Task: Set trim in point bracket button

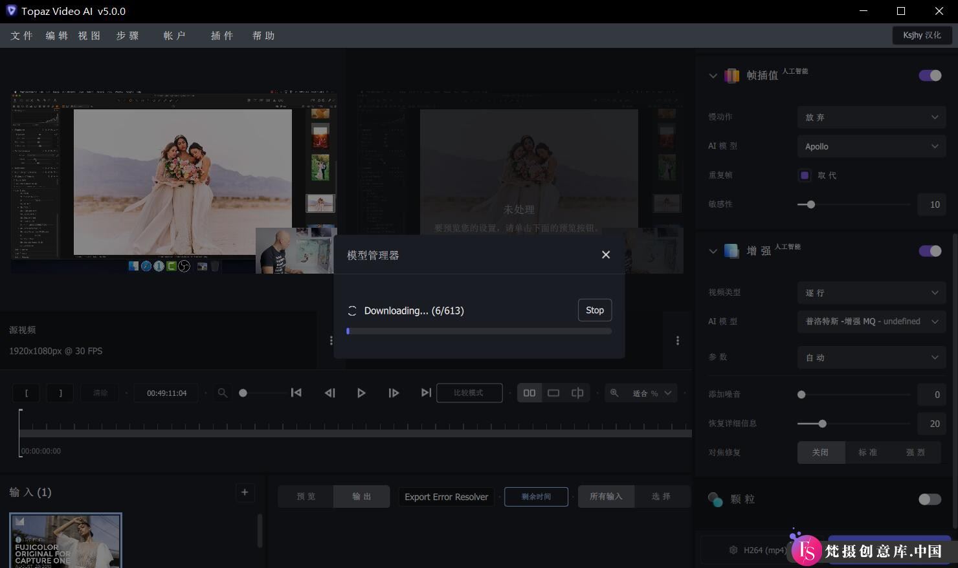Action: coord(27,393)
